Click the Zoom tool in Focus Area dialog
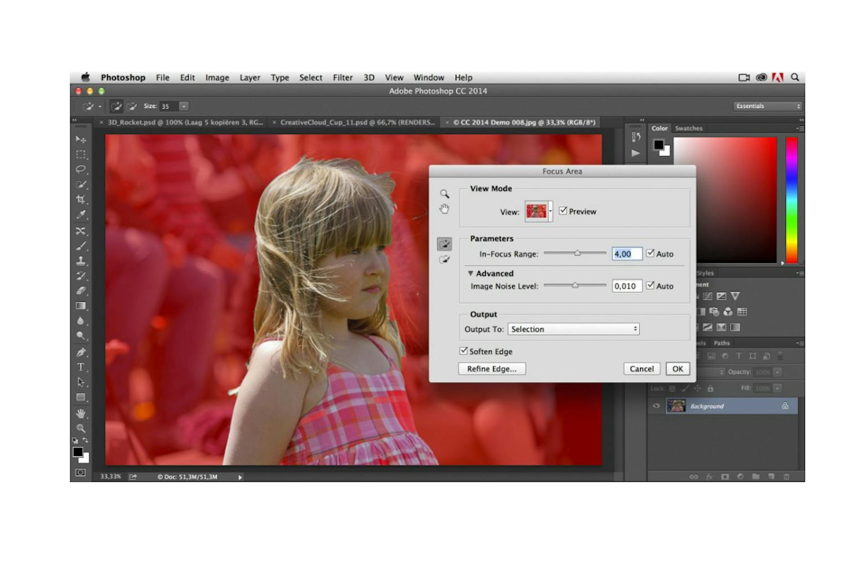The width and height of the screenshot is (845, 563). 444,194
